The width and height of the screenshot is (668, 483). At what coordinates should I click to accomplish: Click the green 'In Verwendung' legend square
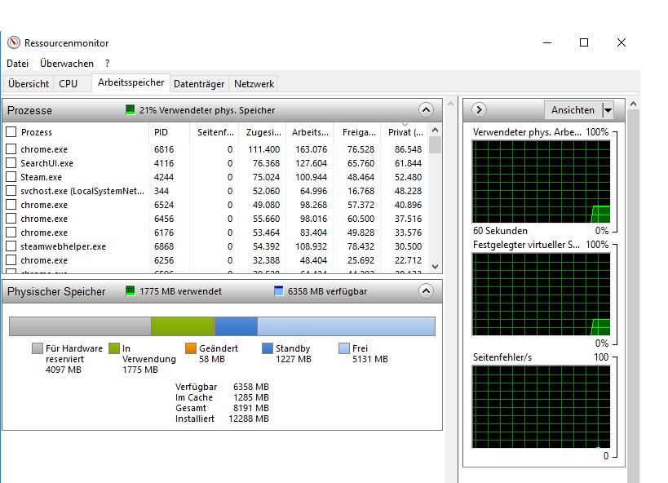pyautogui.click(x=114, y=348)
